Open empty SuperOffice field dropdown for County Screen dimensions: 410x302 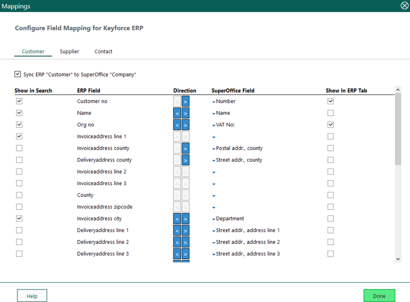214,196
